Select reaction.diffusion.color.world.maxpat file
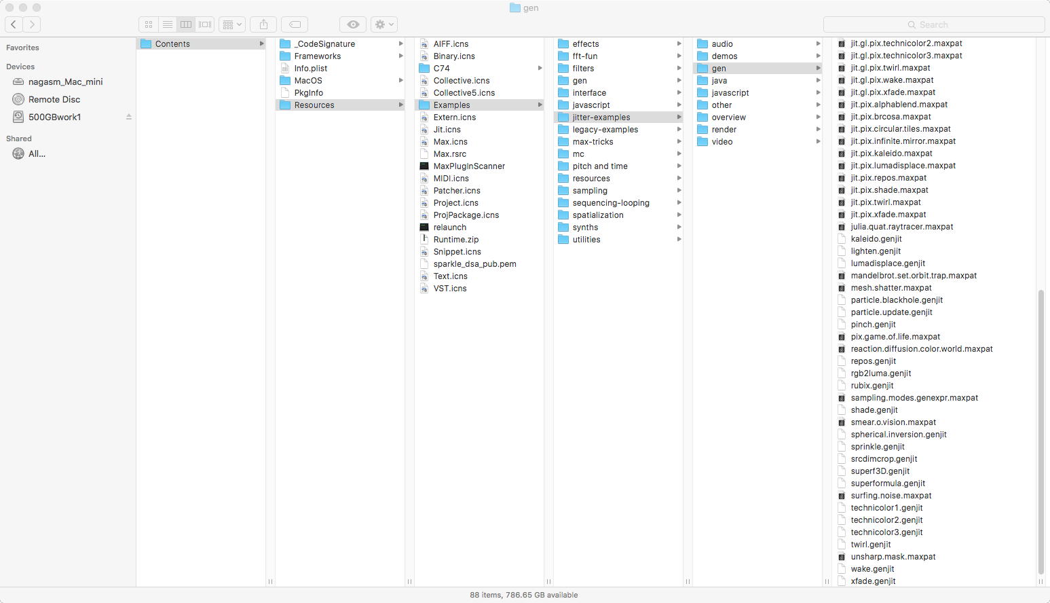This screenshot has width=1050, height=603. [922, 349]
